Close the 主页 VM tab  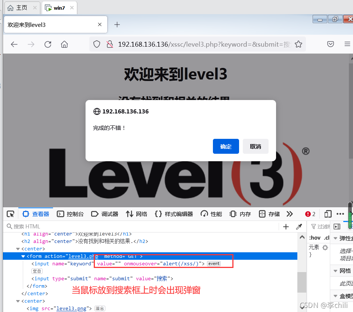click(x=35, y=7)
